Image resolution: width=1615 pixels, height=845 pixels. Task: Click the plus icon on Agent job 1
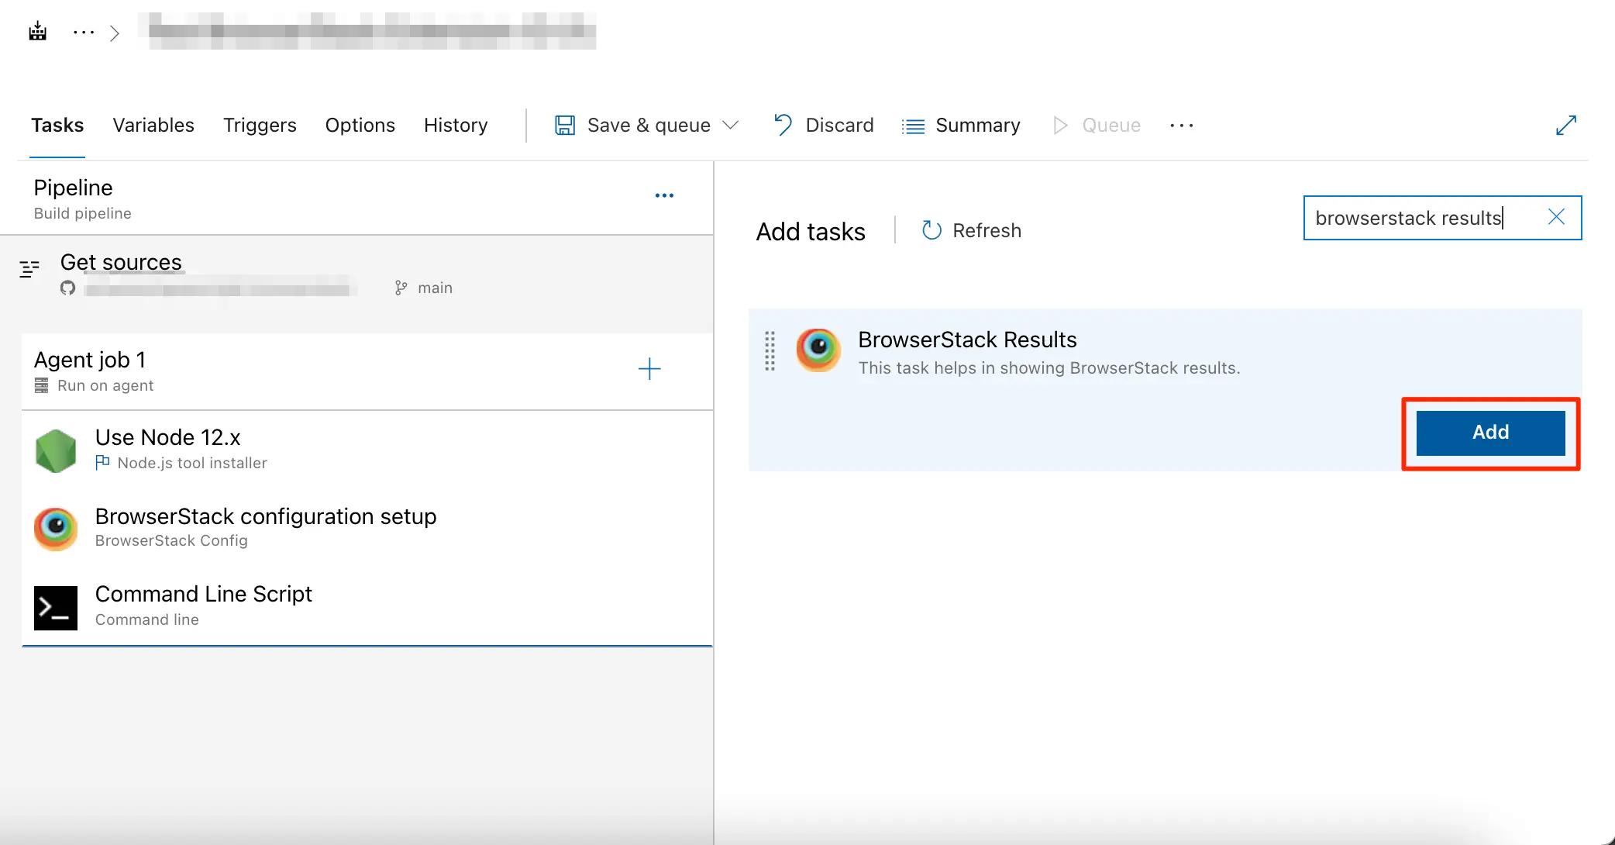(649, 369)
